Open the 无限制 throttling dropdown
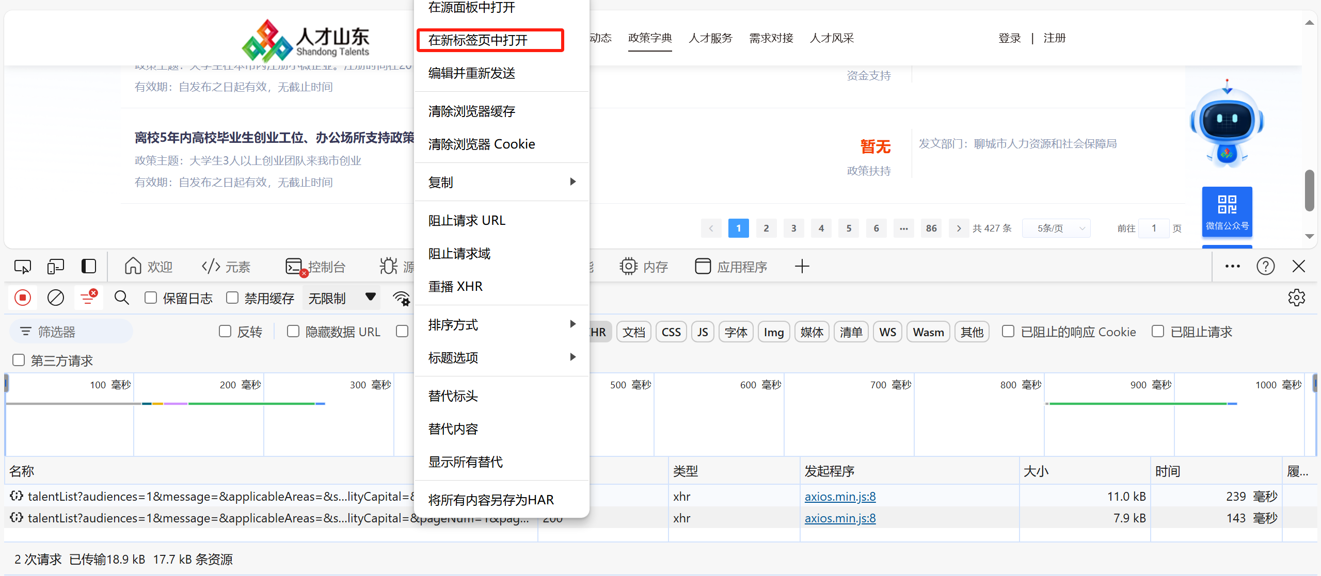 [341, 298]
